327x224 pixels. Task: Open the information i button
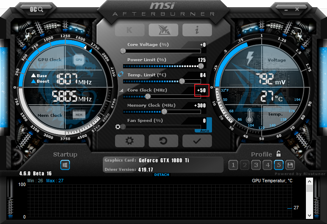point(197,30)
